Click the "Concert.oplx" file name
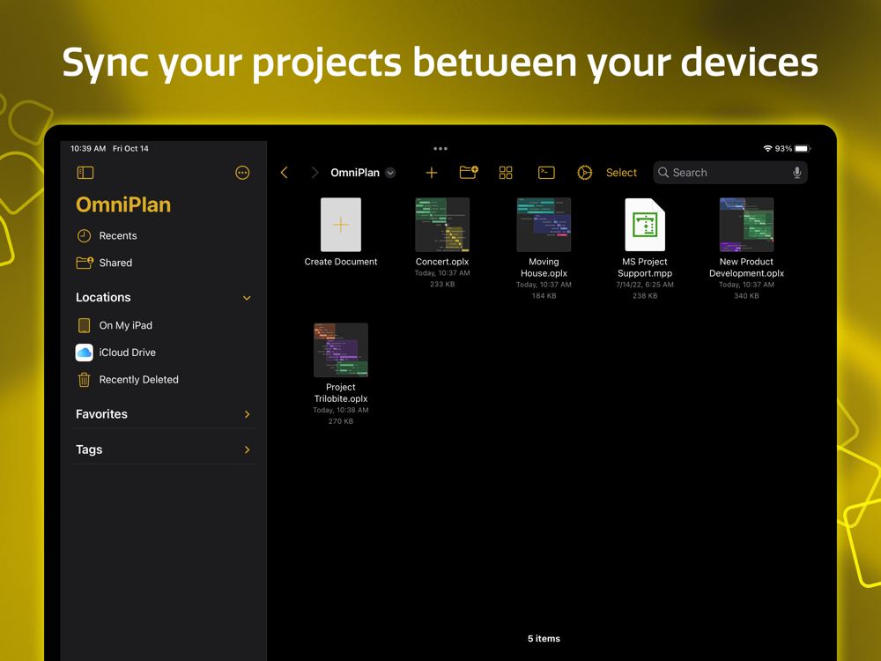Viewport: 881px width, 661px height. (442, 262)
